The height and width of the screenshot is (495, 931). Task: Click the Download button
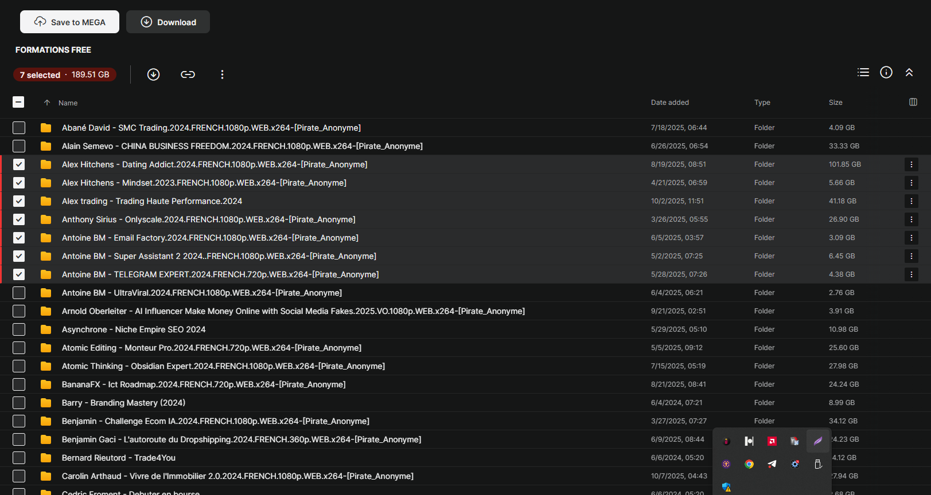click(x=168, y=22)
